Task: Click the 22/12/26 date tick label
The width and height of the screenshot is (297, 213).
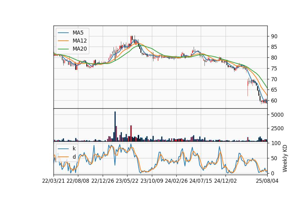Action: pyautogui.click(x=103, y=181)
